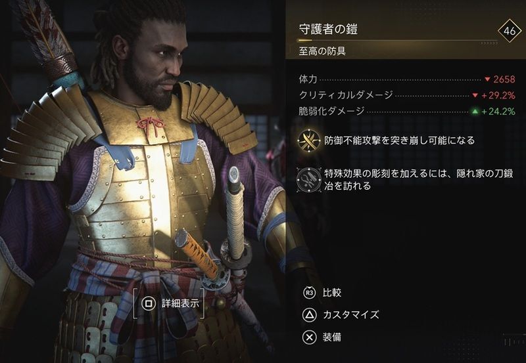This screenshot has height=363, width=526.
Task: Select the 比較 compare option
Action: click(332, 293)
